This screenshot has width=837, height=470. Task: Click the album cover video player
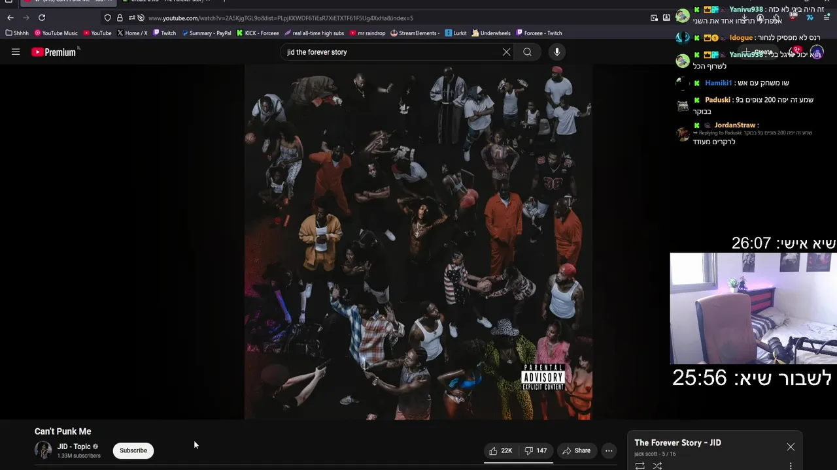point(418,242)
